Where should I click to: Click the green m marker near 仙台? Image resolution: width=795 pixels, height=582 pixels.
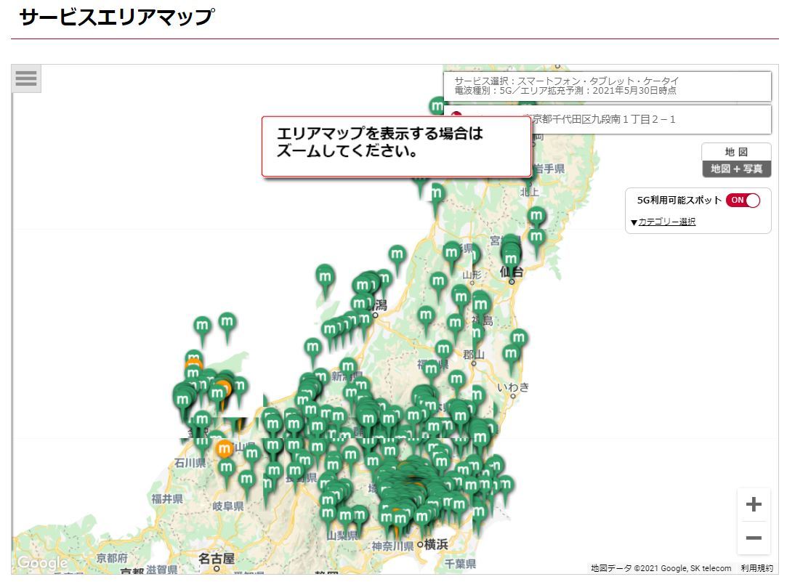[x=512, y=258]
